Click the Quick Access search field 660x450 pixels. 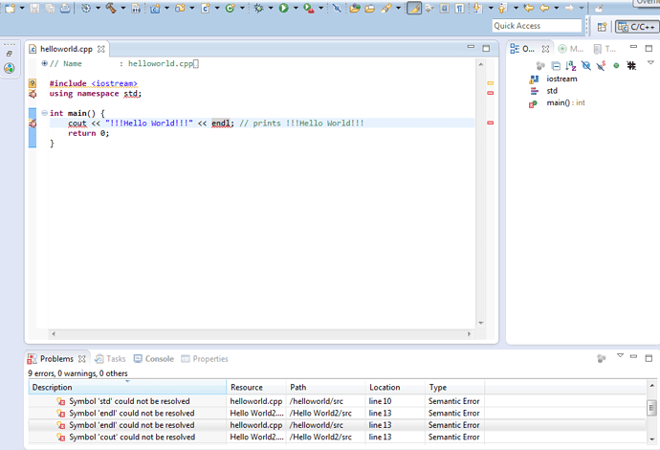537,26
